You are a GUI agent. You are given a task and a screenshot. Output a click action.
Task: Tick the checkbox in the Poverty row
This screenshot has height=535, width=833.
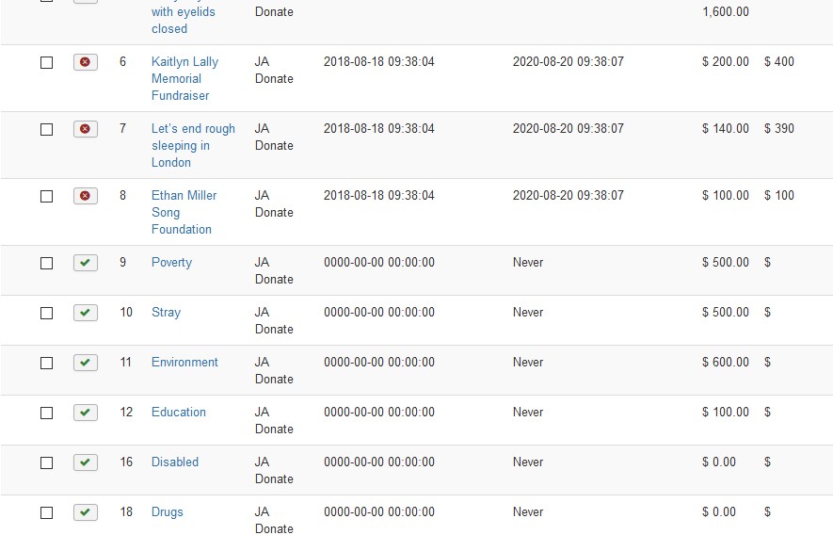46,263
